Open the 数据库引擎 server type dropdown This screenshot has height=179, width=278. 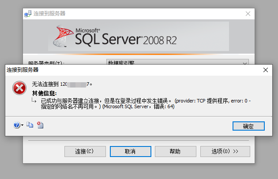click(x=177, y=62)
